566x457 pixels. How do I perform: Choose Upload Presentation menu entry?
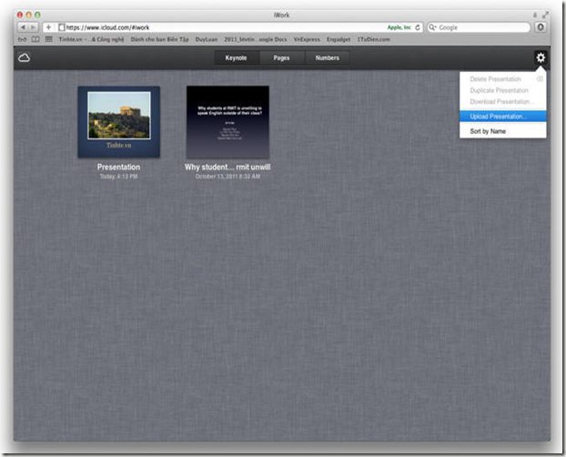tap(503, 117)
